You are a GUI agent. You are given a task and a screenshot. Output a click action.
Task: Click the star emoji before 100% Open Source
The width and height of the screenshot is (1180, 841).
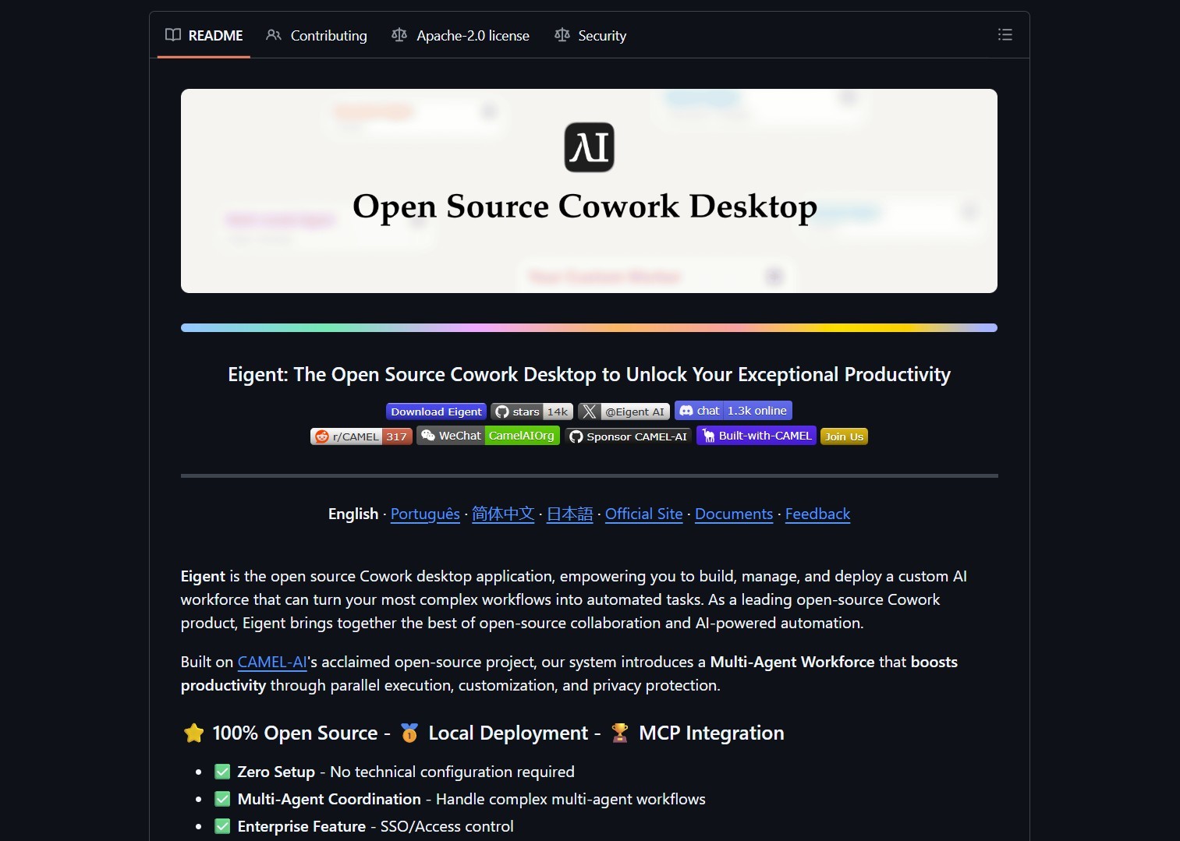194,733
